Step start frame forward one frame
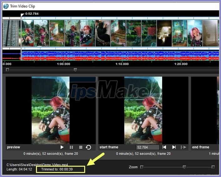Image resolution: width=221 pixels, height=177 pixels. coord(174,147)
